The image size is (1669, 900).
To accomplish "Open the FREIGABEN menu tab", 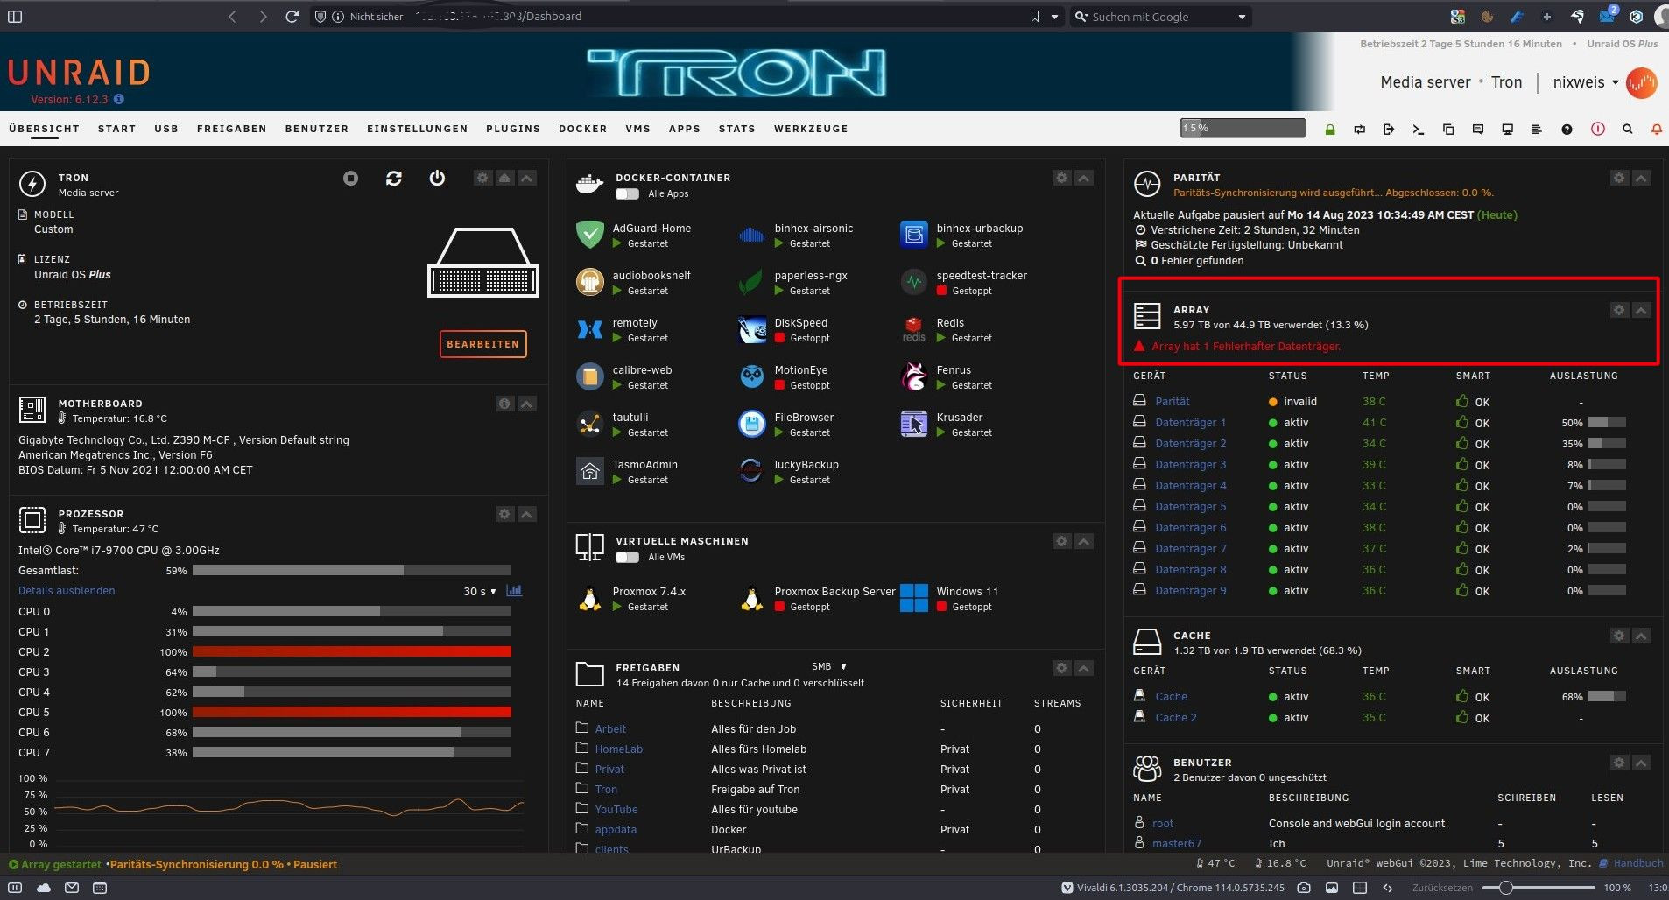I will point(231,129).
